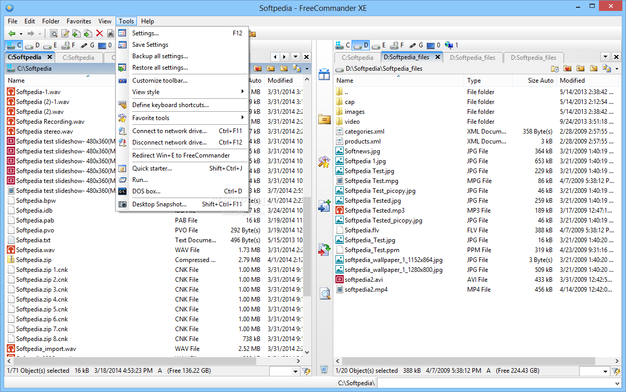Image resolution: width=626 pixels, height=392 pixels.
Task: Select drive C in right panel
Action: coord(343,45)
